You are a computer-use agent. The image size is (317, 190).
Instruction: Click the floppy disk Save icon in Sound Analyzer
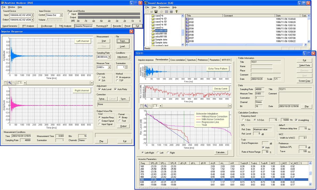coord(156,12)
